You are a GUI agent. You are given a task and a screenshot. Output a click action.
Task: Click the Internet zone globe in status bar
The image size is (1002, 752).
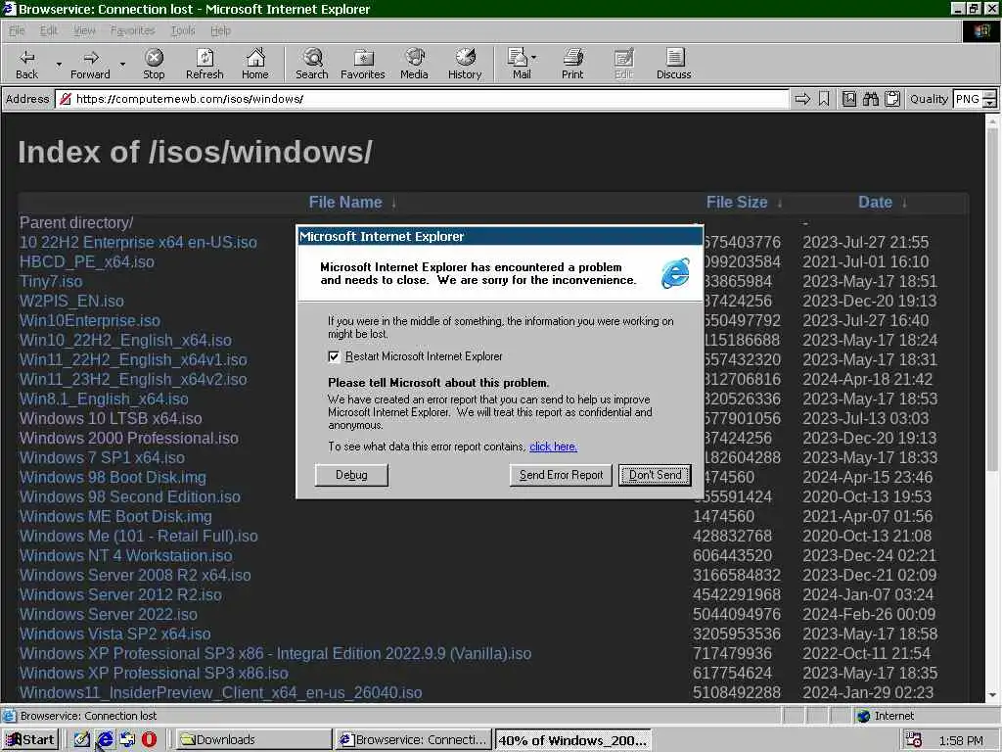point(863,716)
